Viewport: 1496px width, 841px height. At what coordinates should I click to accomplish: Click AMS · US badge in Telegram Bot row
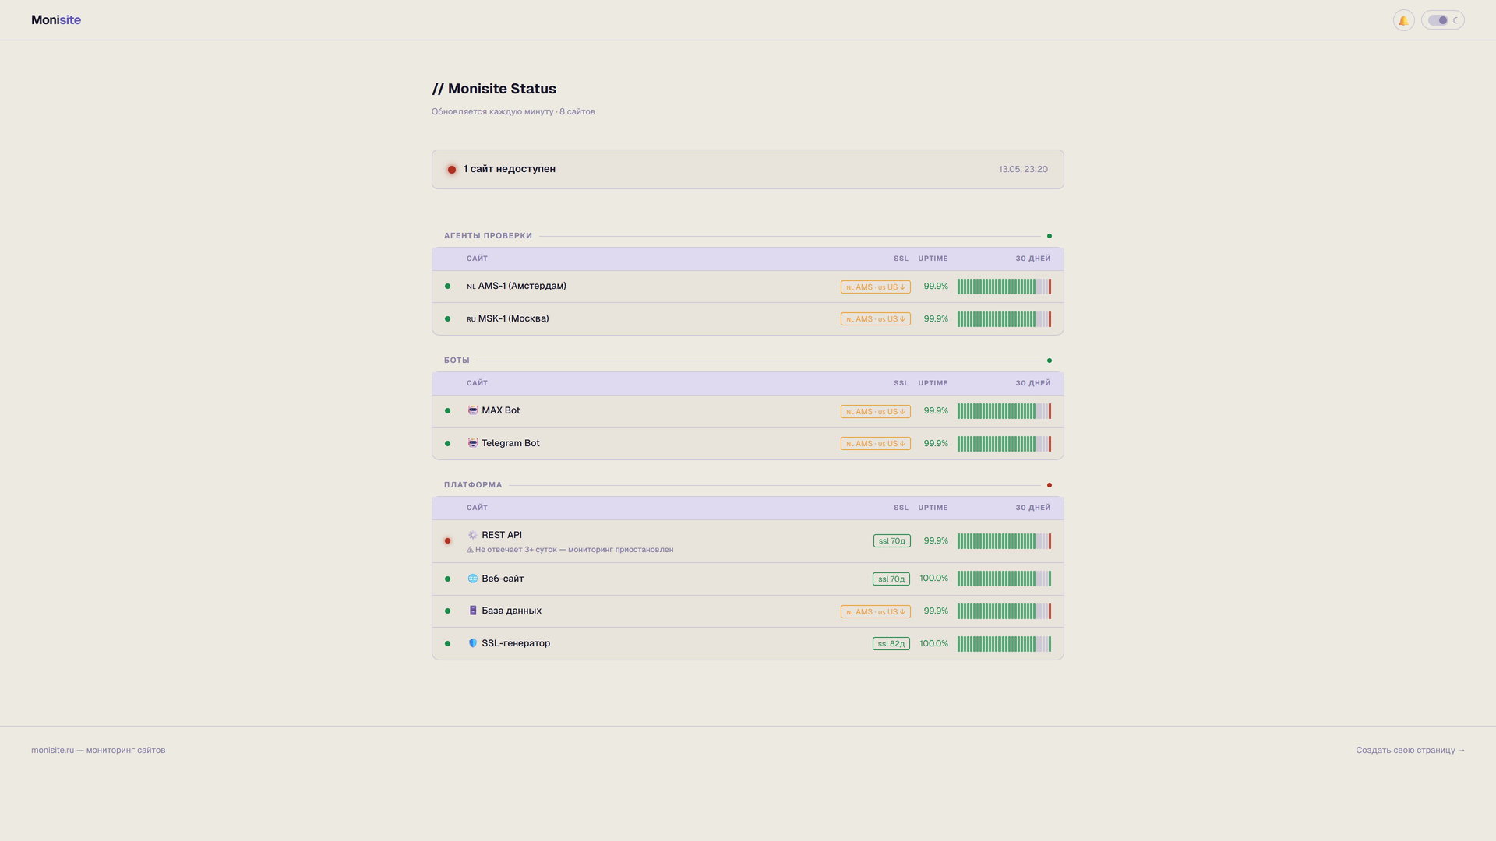coord(876,444)
